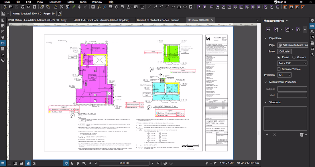Switch to Buildout Of Starbucks Coffee tab
The height and width of the screenshot is (167, 315).
tap(158, 20)
